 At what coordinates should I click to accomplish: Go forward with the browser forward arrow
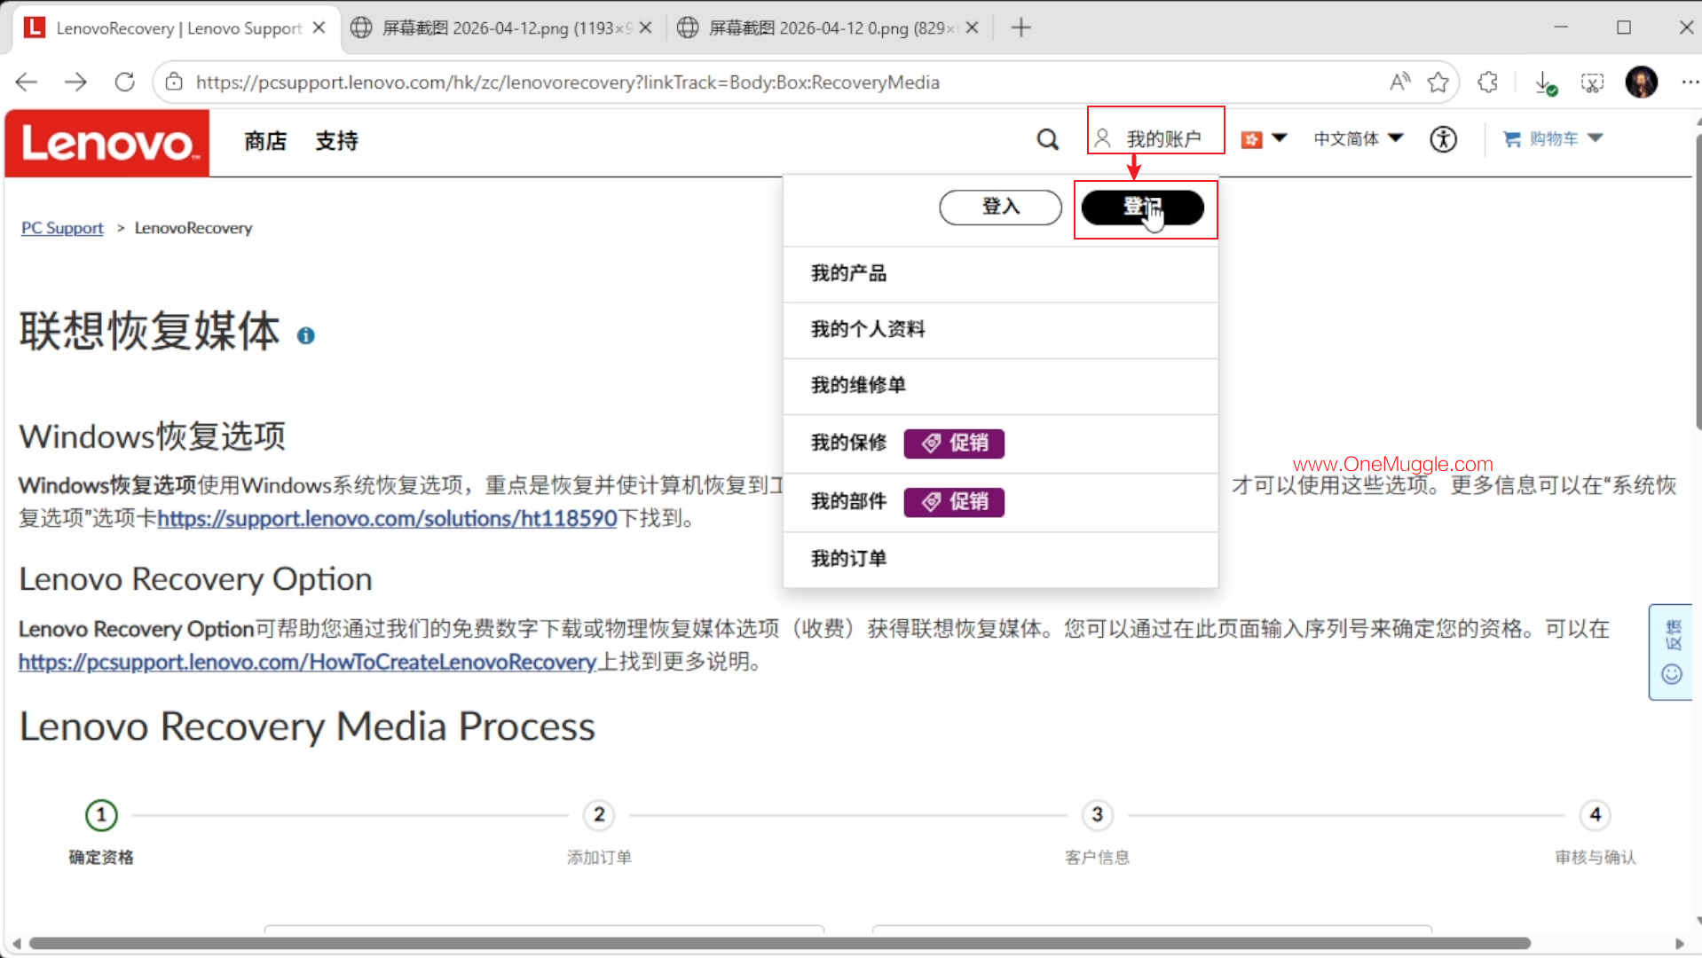click(x=76, y=82)
